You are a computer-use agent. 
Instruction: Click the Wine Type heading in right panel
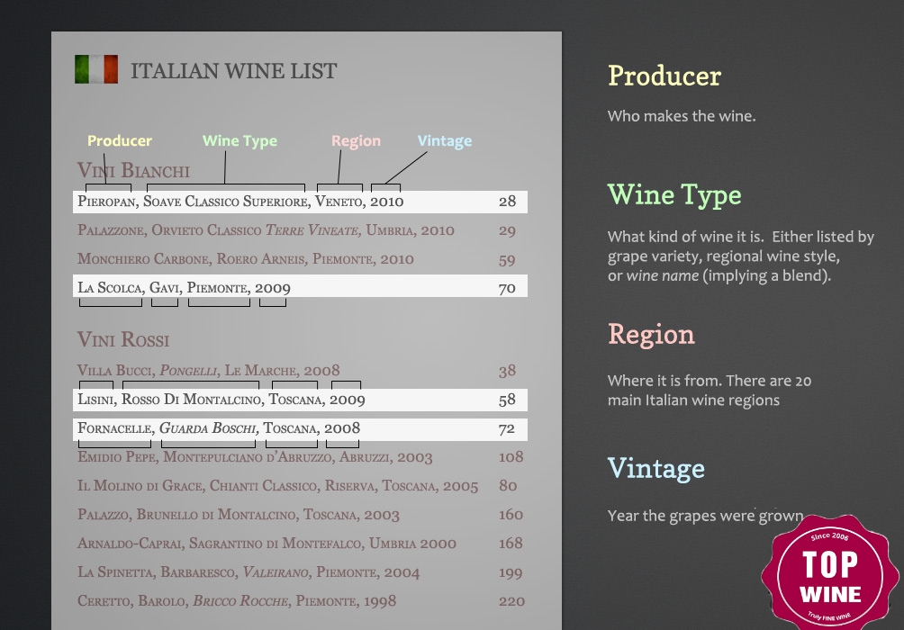click(x=674, y=195)
